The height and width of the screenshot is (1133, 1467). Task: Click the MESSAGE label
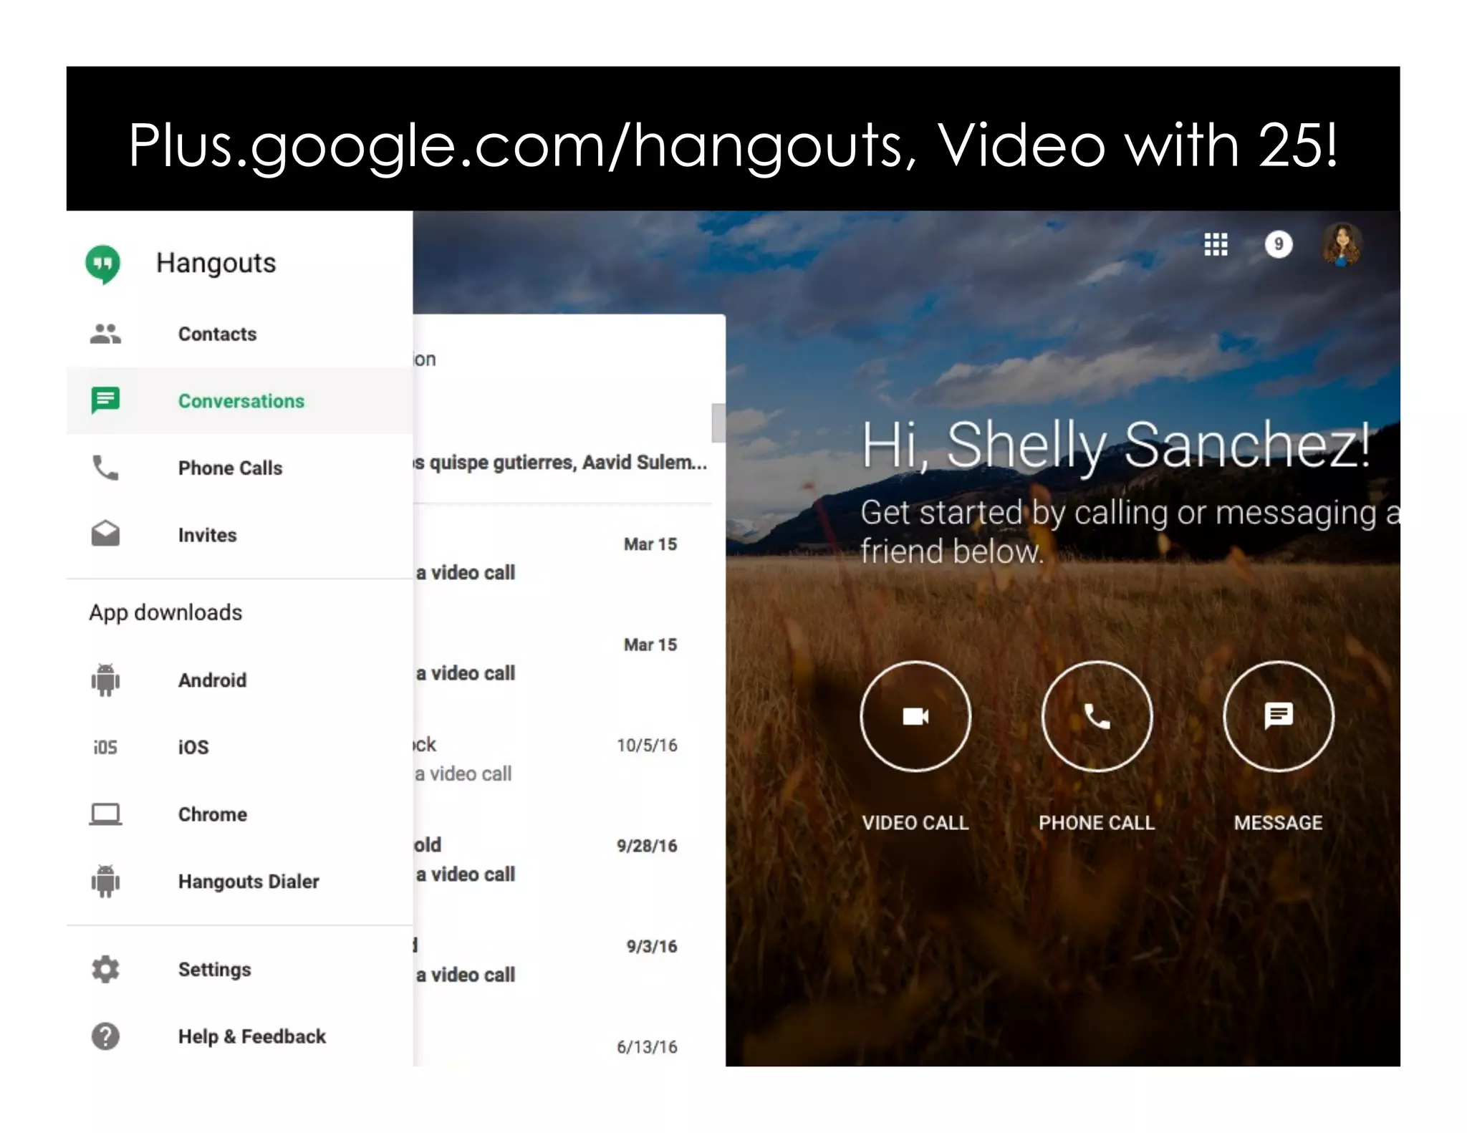point(1279,823)
